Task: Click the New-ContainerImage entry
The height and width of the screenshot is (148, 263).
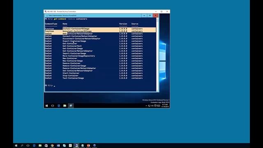Action: pyautogui.click(x=73, y=61)
